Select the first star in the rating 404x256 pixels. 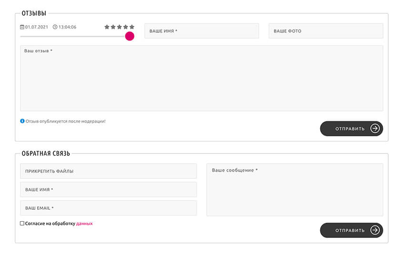107,27
